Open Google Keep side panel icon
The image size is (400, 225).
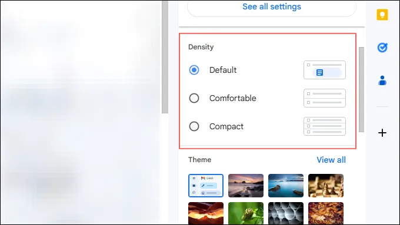tap(382, 14)
